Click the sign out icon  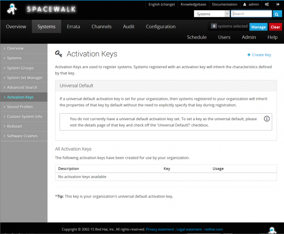(x=278, y=4)
